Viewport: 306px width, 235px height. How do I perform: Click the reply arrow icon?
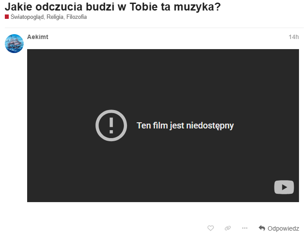pos(262,228)
